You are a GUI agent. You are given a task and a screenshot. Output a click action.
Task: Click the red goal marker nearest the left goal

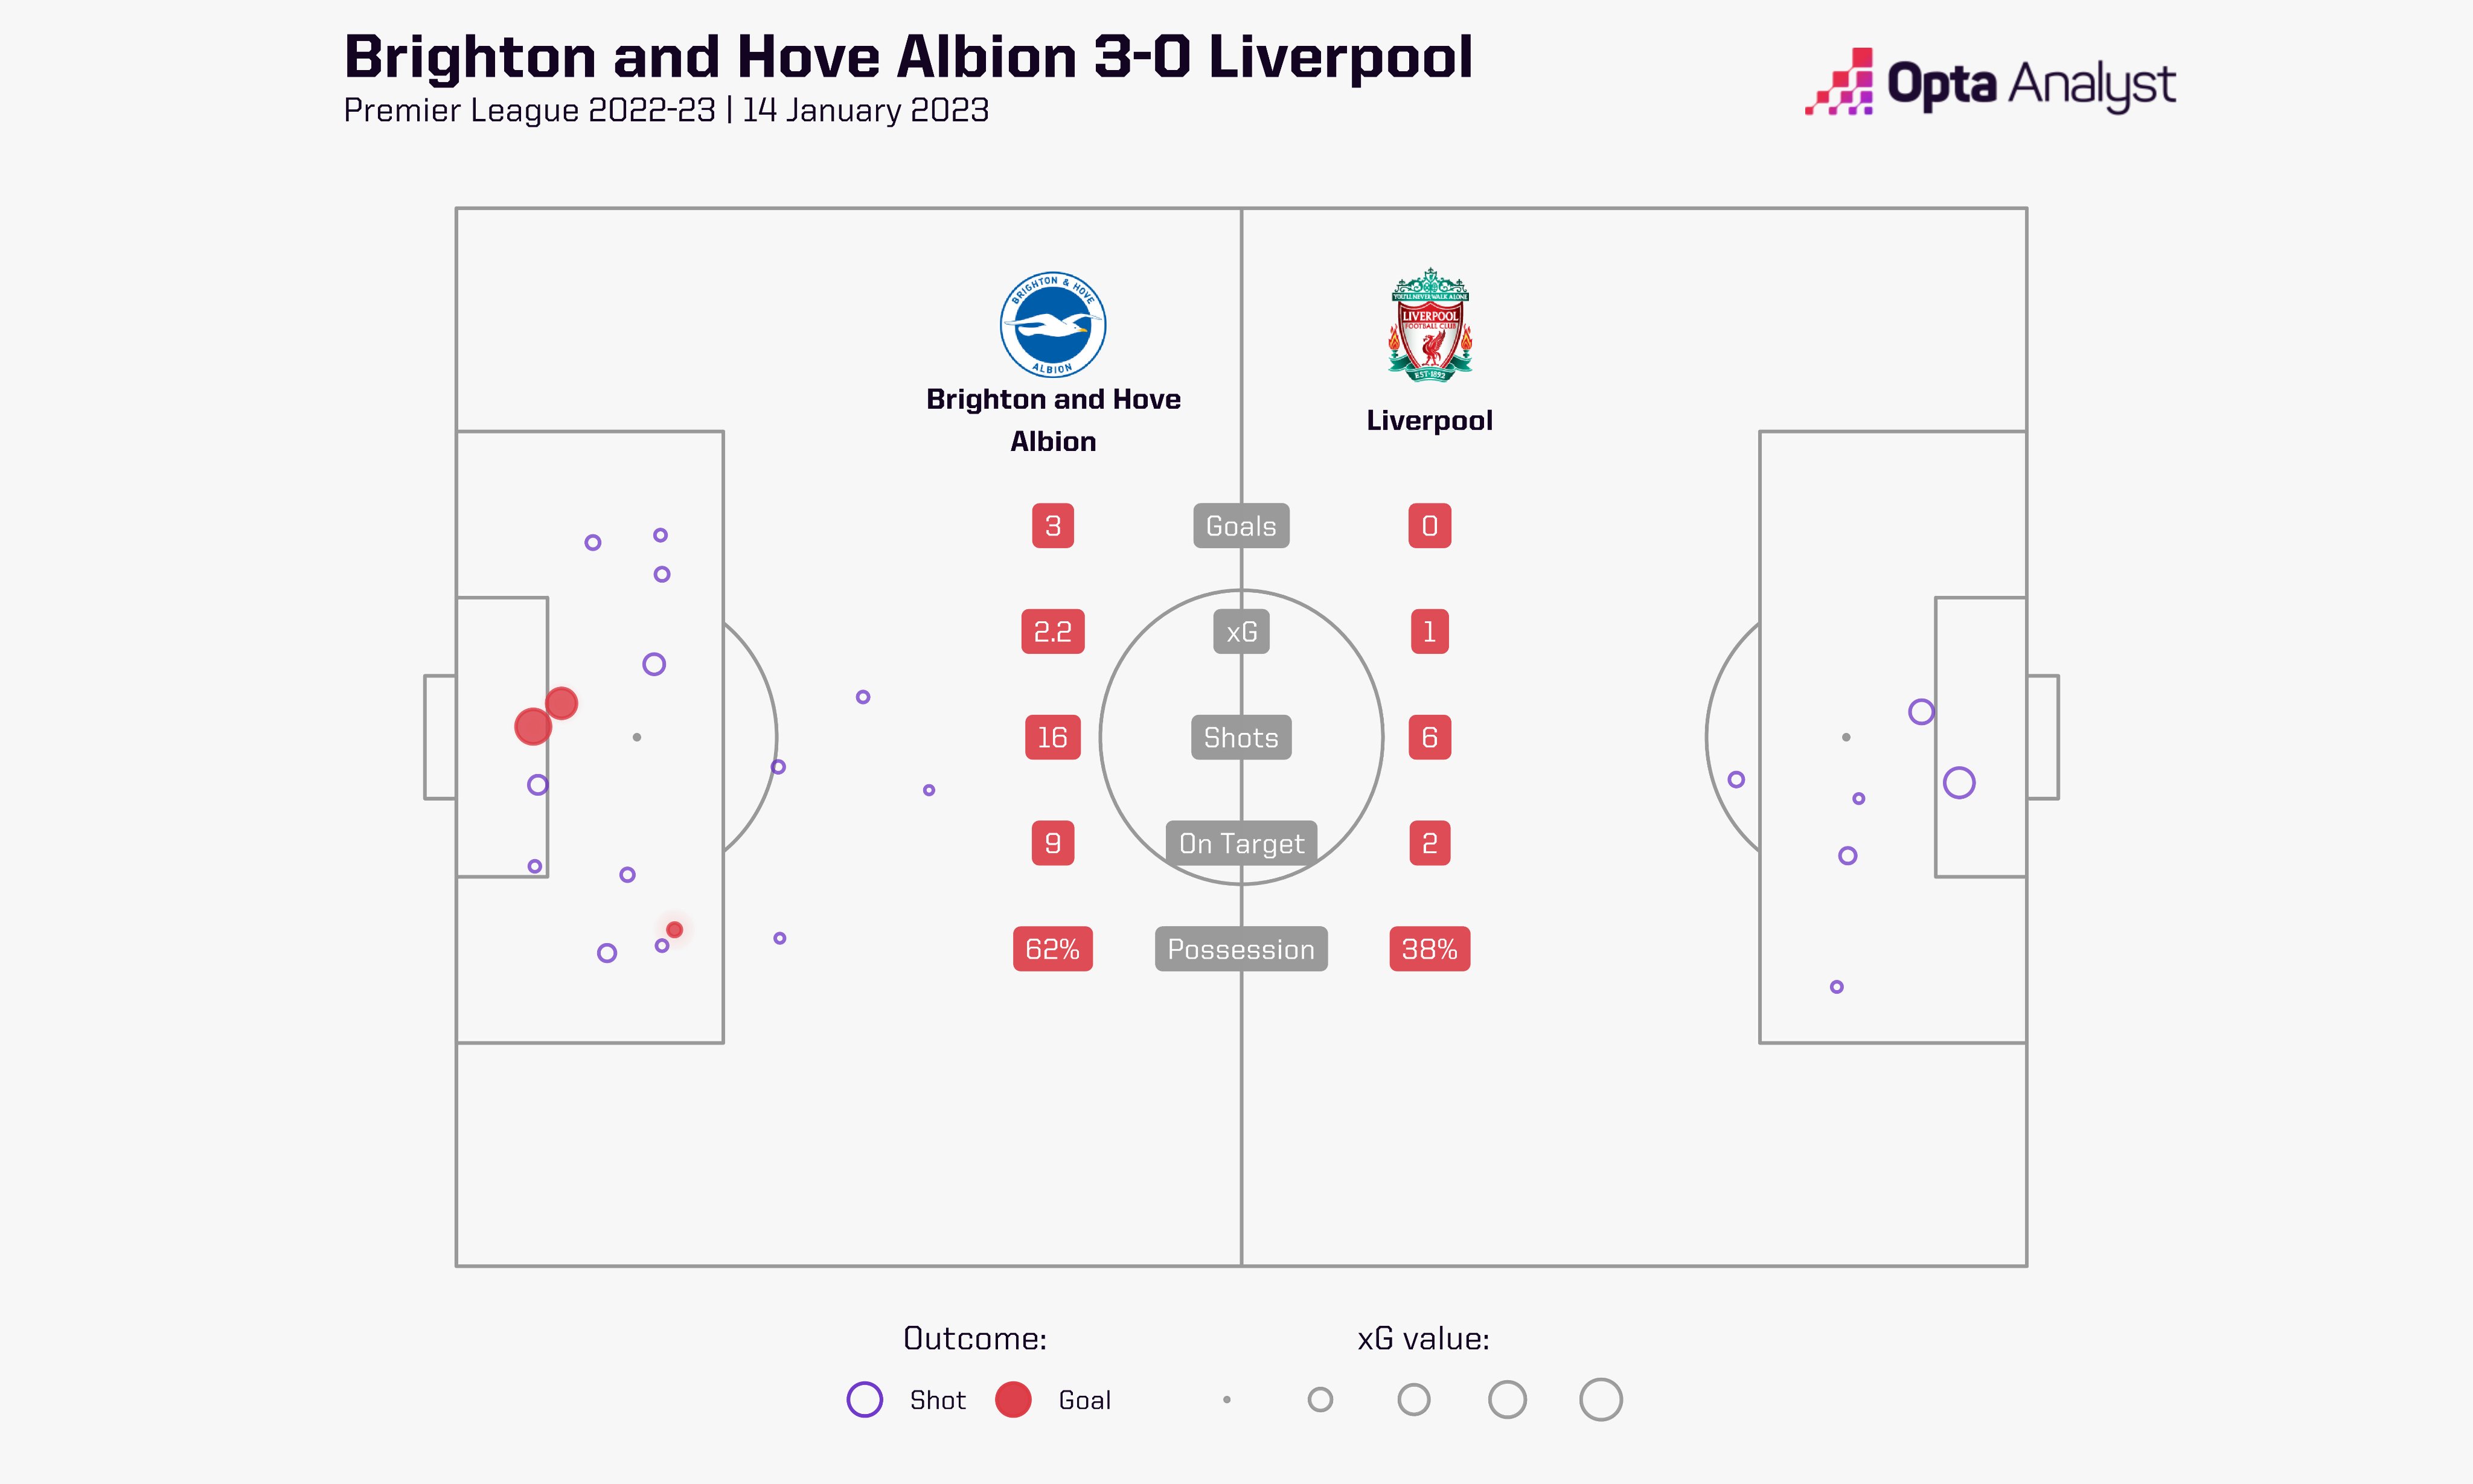coord(532,726)
